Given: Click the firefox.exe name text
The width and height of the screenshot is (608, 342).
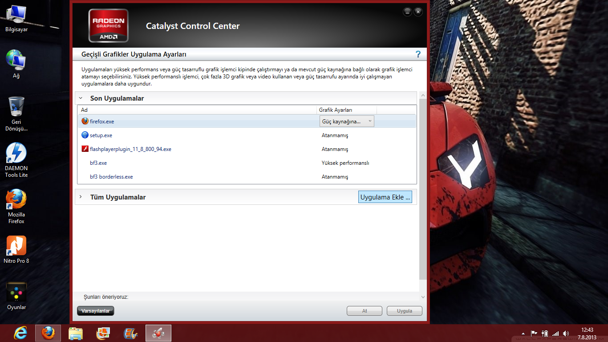Looking at the screenshot, I should 102,121.
